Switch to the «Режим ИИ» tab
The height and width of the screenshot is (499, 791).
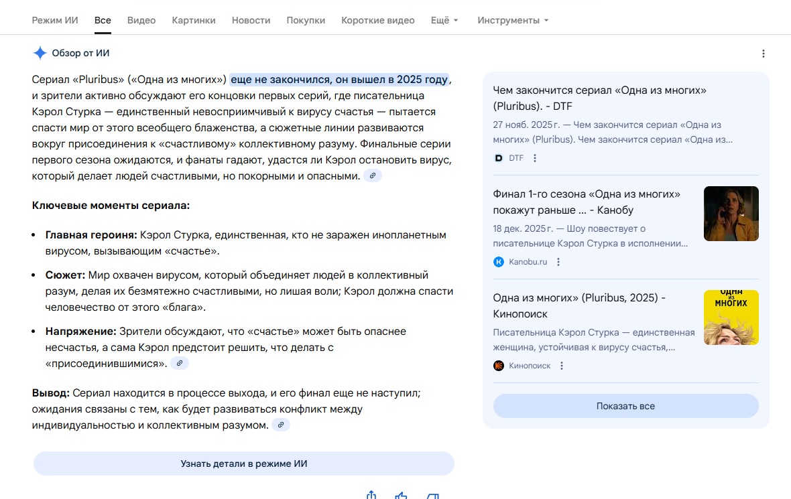(x=55, y=20)
